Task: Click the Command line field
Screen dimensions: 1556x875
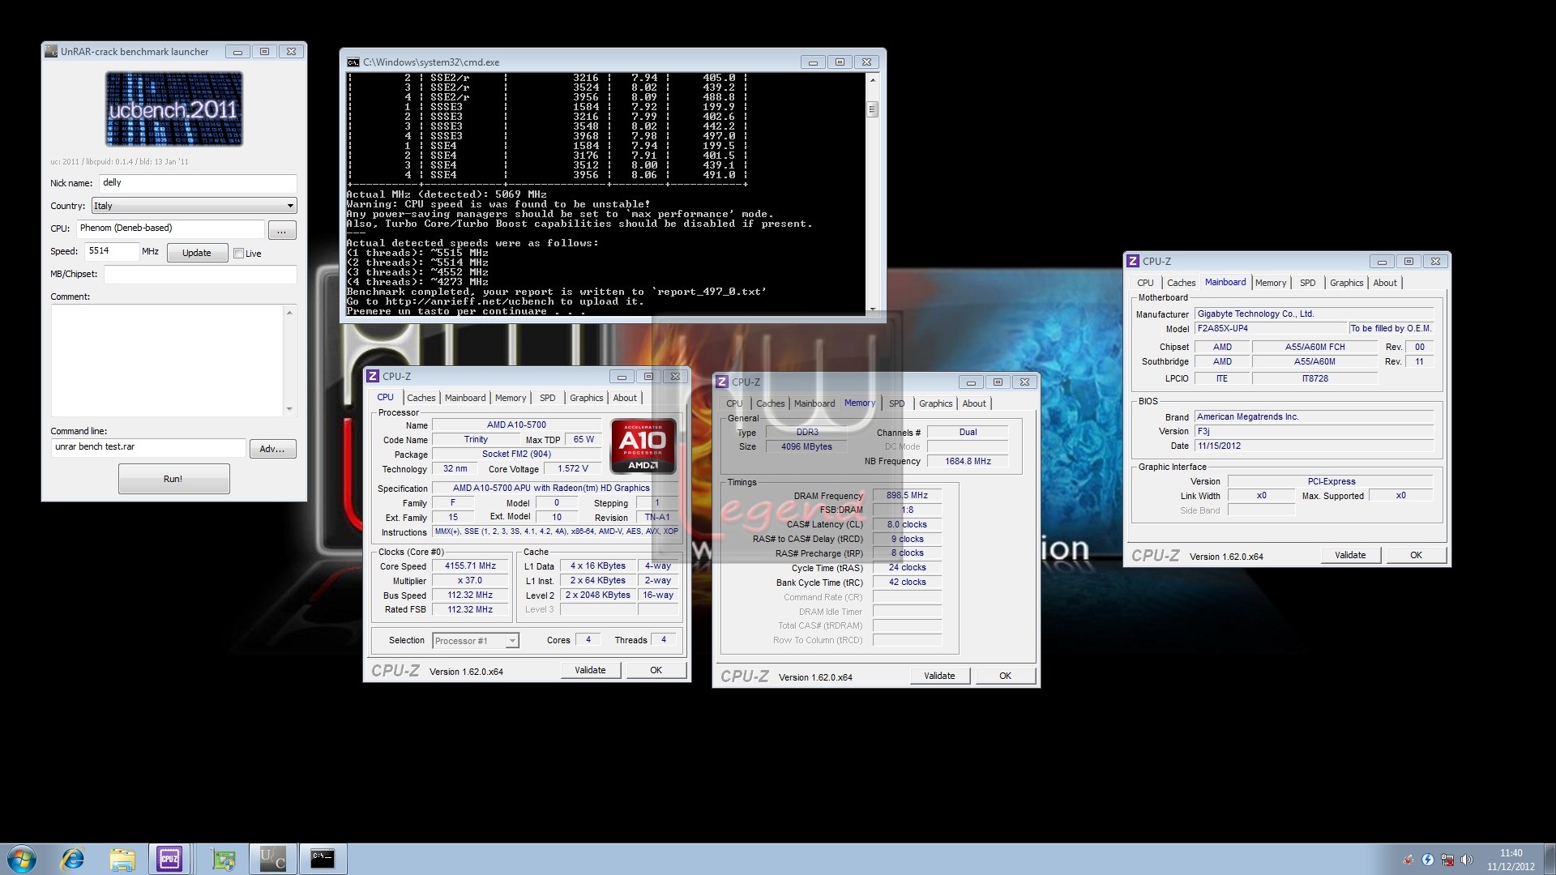Action: pos(148,447)
